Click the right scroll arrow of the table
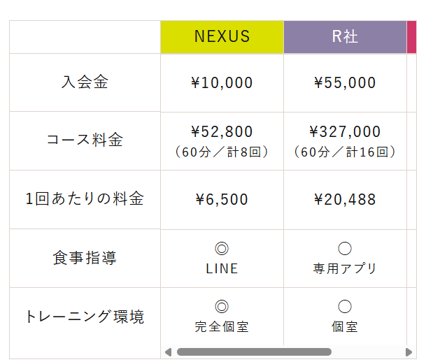Viewport: 426px width, 362px height. pos(409,352)
